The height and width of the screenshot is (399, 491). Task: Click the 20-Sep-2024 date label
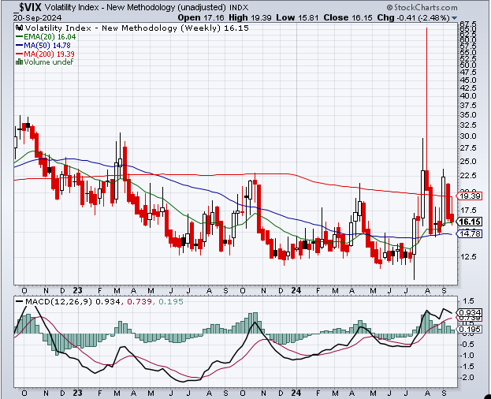(x=37, y=18)
